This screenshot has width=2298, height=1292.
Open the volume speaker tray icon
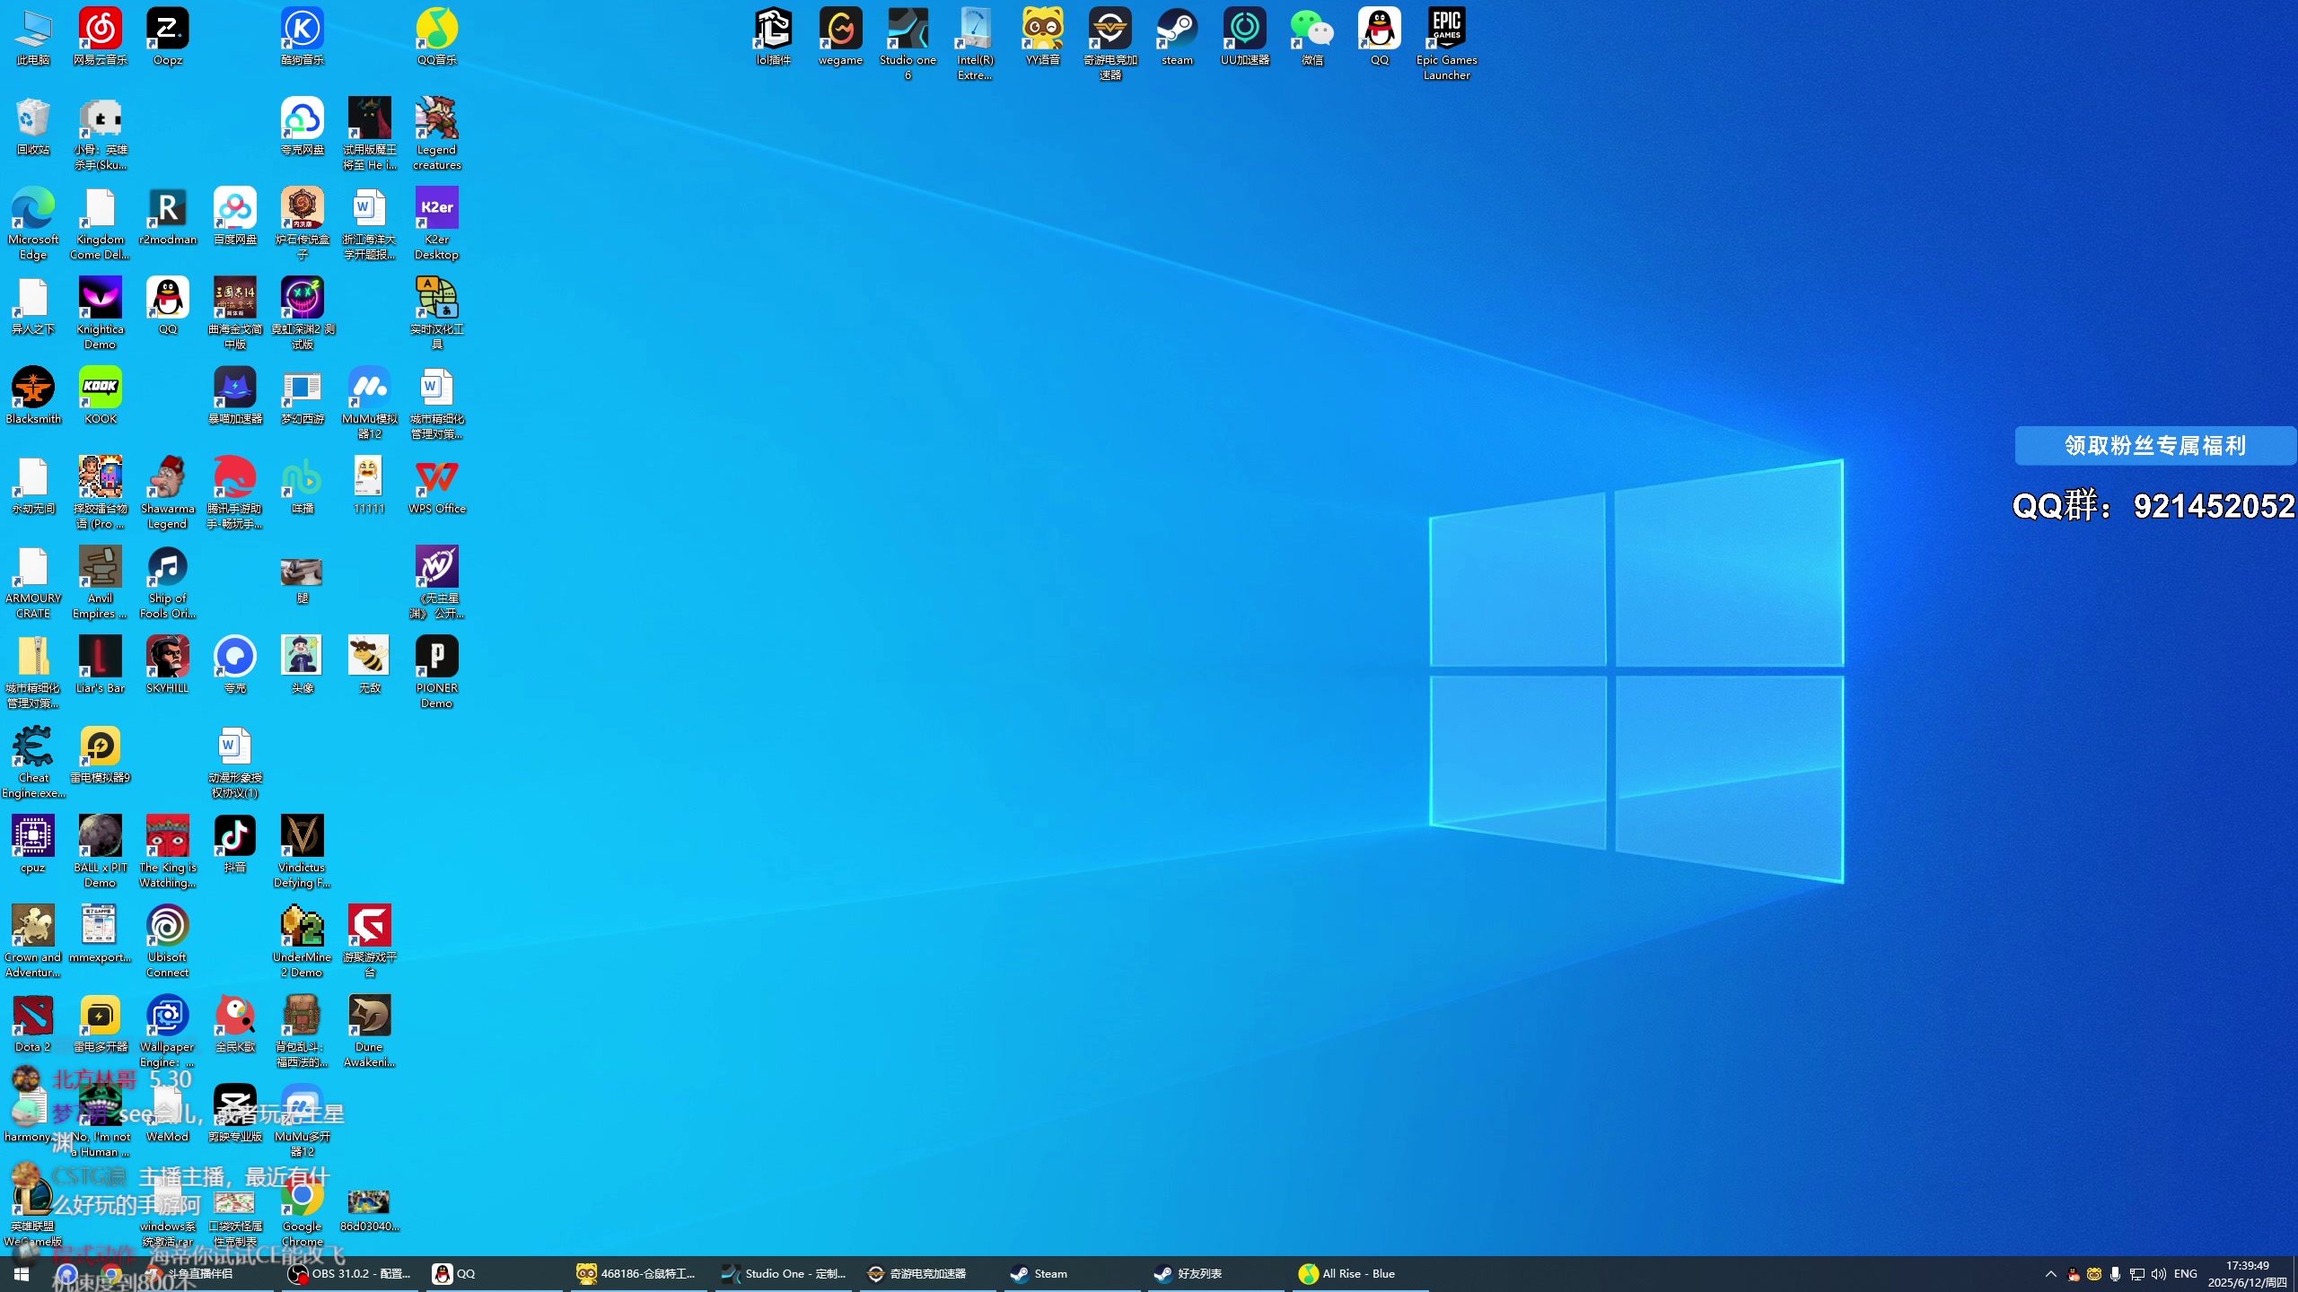click(x=2159, y=1273)
